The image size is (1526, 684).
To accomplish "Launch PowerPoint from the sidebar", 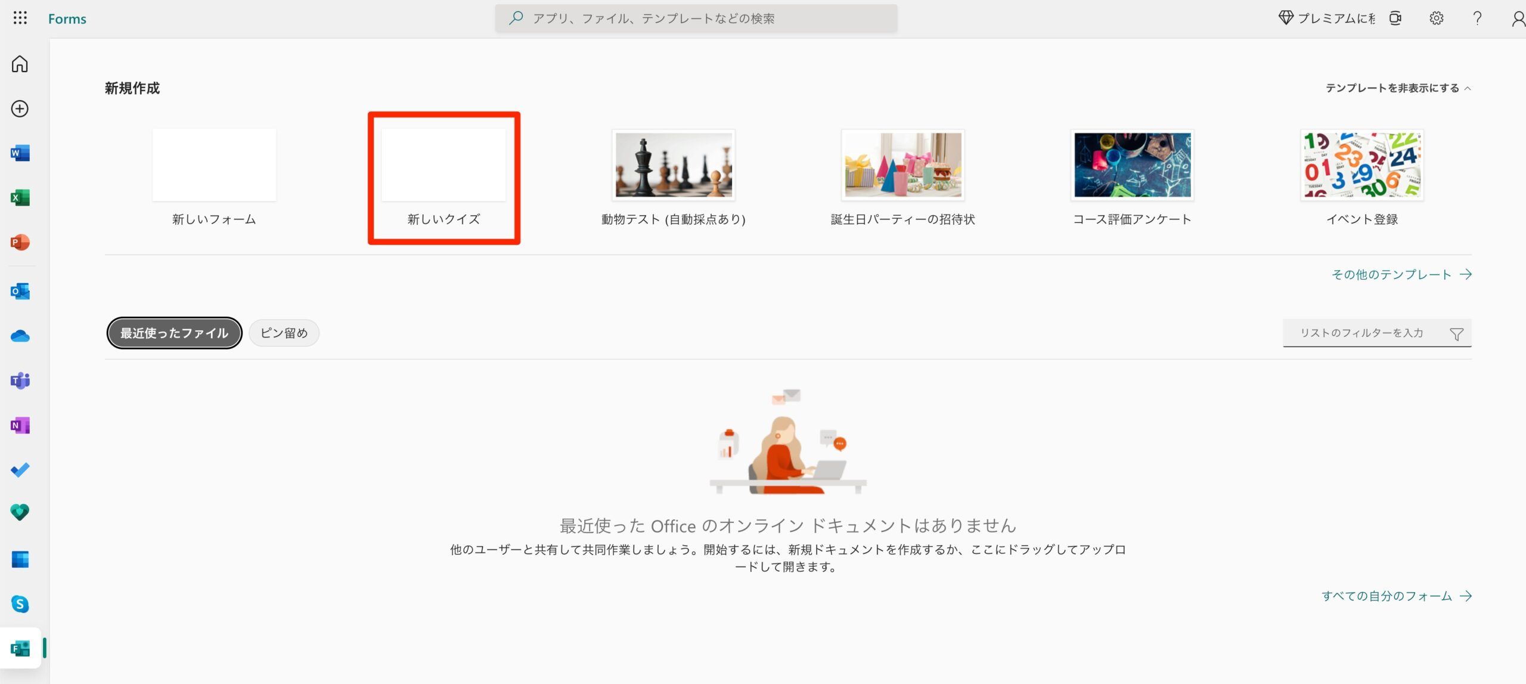I will tap(20, 242).
